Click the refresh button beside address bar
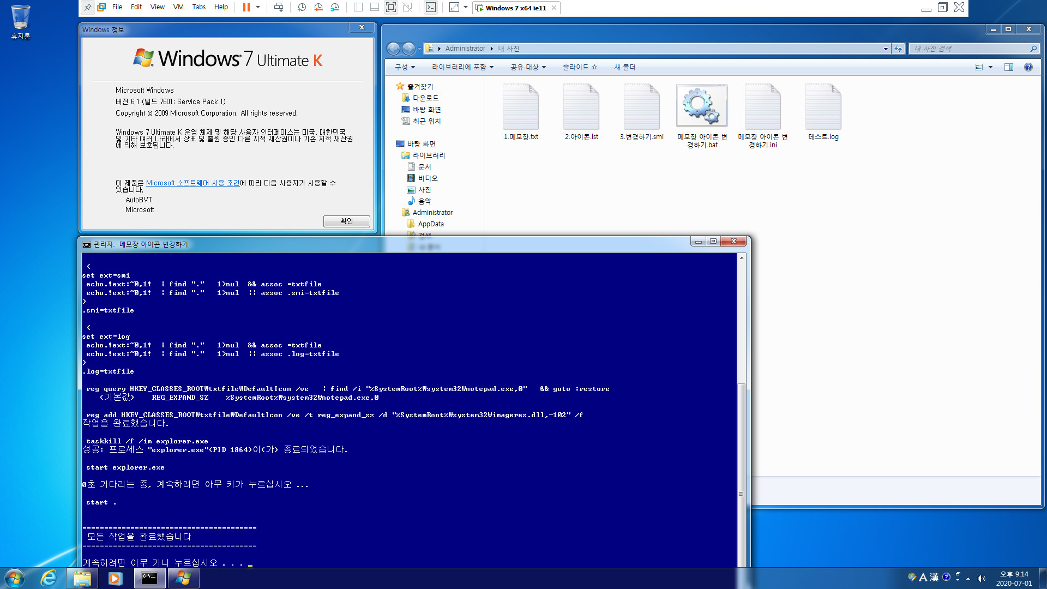 coord(898,49)
